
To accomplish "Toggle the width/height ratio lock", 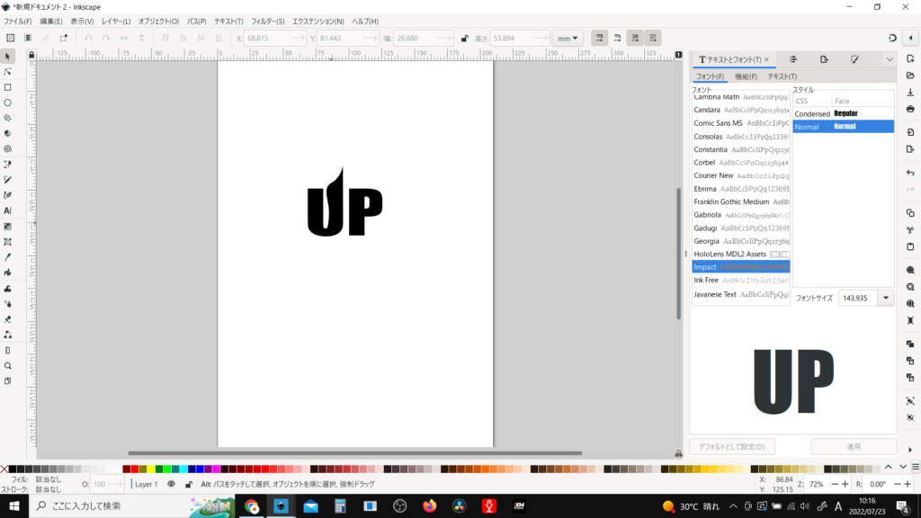I will pyautogui.click(x=464, y=39).
